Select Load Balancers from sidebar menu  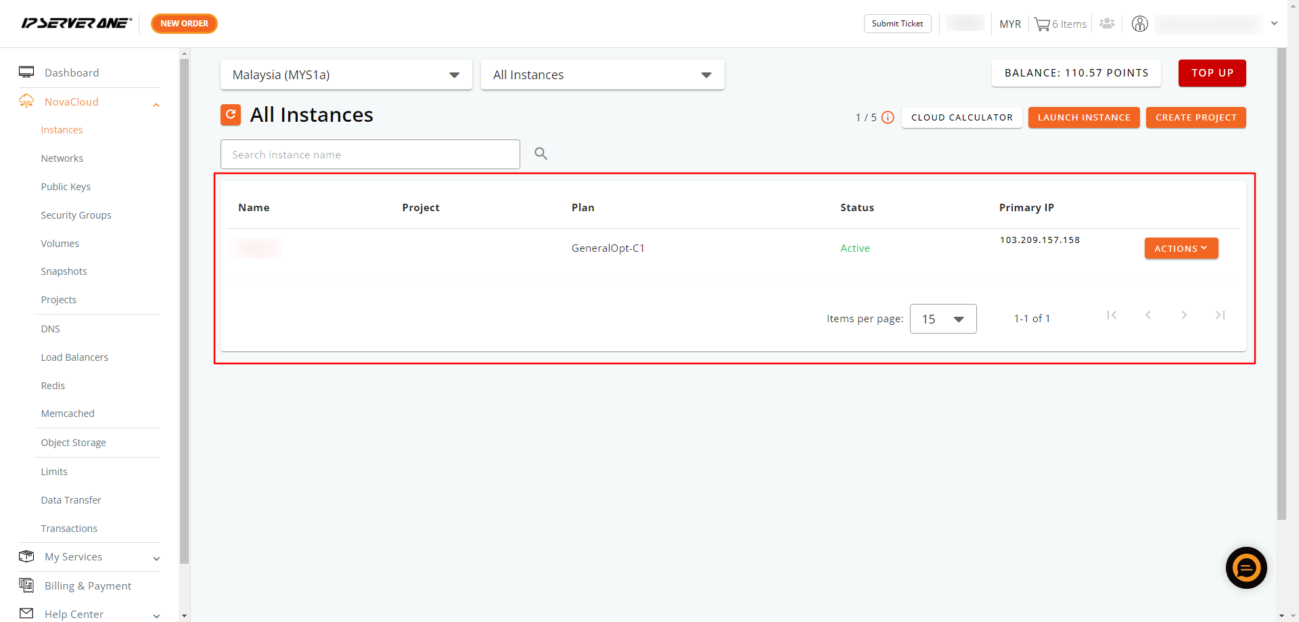(74, 357)
